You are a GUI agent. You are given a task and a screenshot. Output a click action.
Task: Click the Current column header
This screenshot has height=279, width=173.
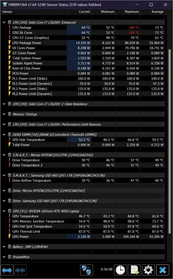[79, 12]
